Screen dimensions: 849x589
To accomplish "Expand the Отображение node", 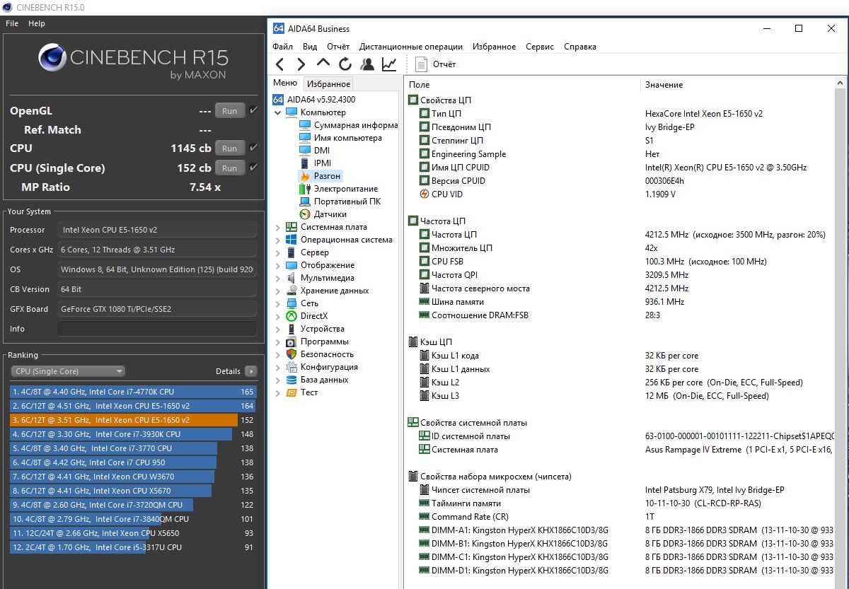I will click(x=278, y=265).
